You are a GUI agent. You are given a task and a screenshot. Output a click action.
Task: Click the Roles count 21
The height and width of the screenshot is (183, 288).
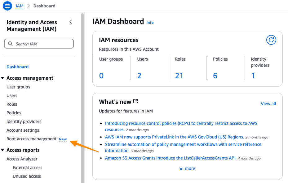(x=179, y=75)
